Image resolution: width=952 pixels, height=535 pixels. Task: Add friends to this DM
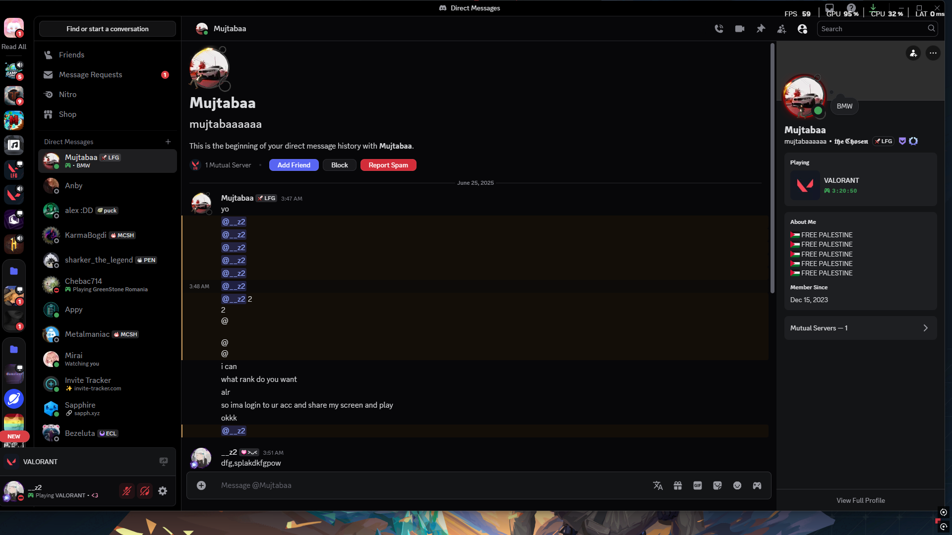[x=781, y=29]
